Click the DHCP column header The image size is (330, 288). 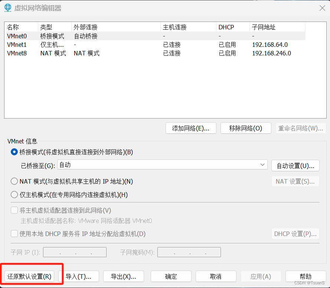233,27
